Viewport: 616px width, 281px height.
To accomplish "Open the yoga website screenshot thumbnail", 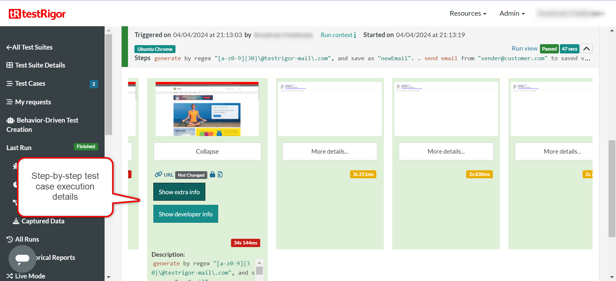I will (x=207, y=109).
